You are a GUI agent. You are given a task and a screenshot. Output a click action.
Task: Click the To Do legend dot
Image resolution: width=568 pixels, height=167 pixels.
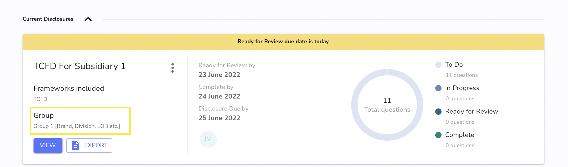[439, 65]
